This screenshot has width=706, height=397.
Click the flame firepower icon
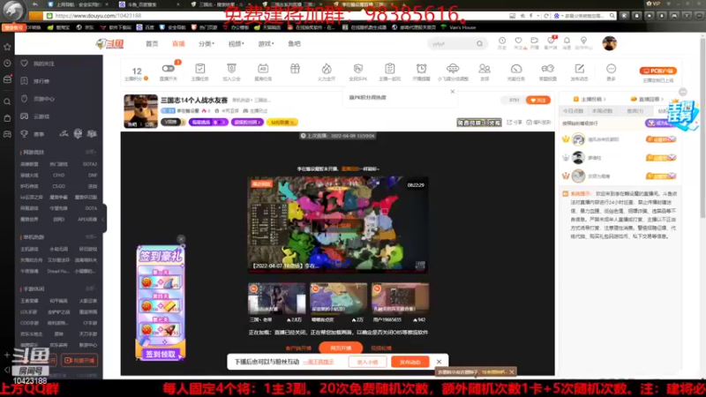point(327,69)
